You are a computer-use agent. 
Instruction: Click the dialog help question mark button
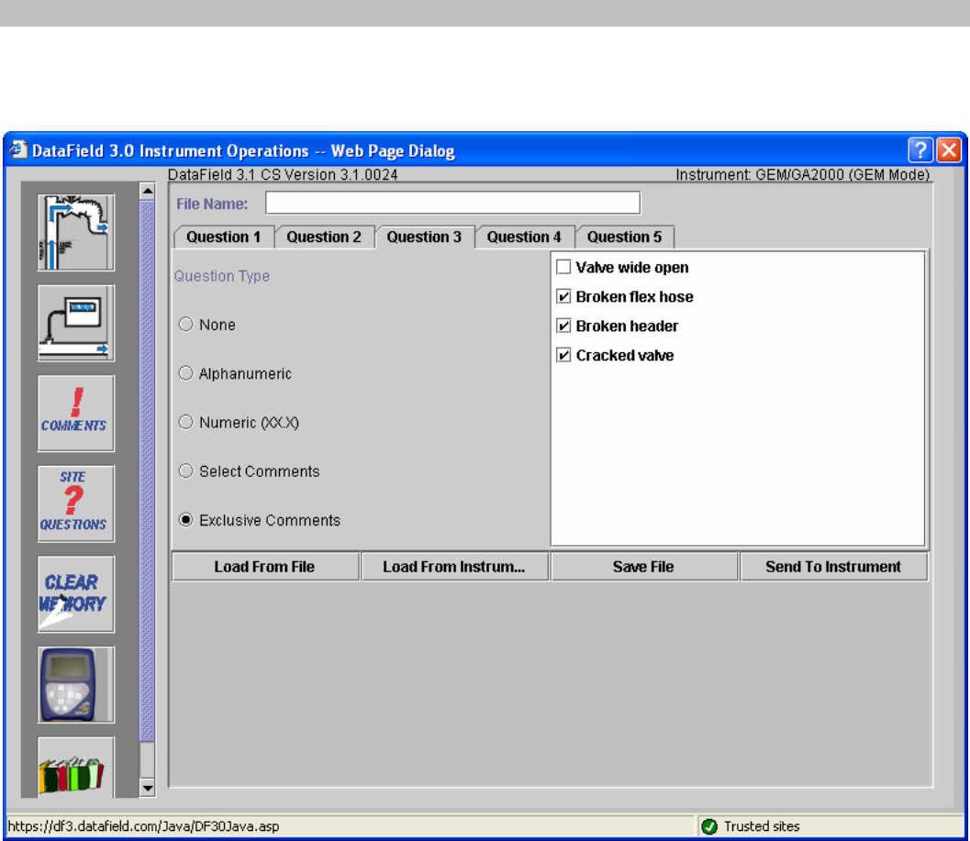pos(920,149)
